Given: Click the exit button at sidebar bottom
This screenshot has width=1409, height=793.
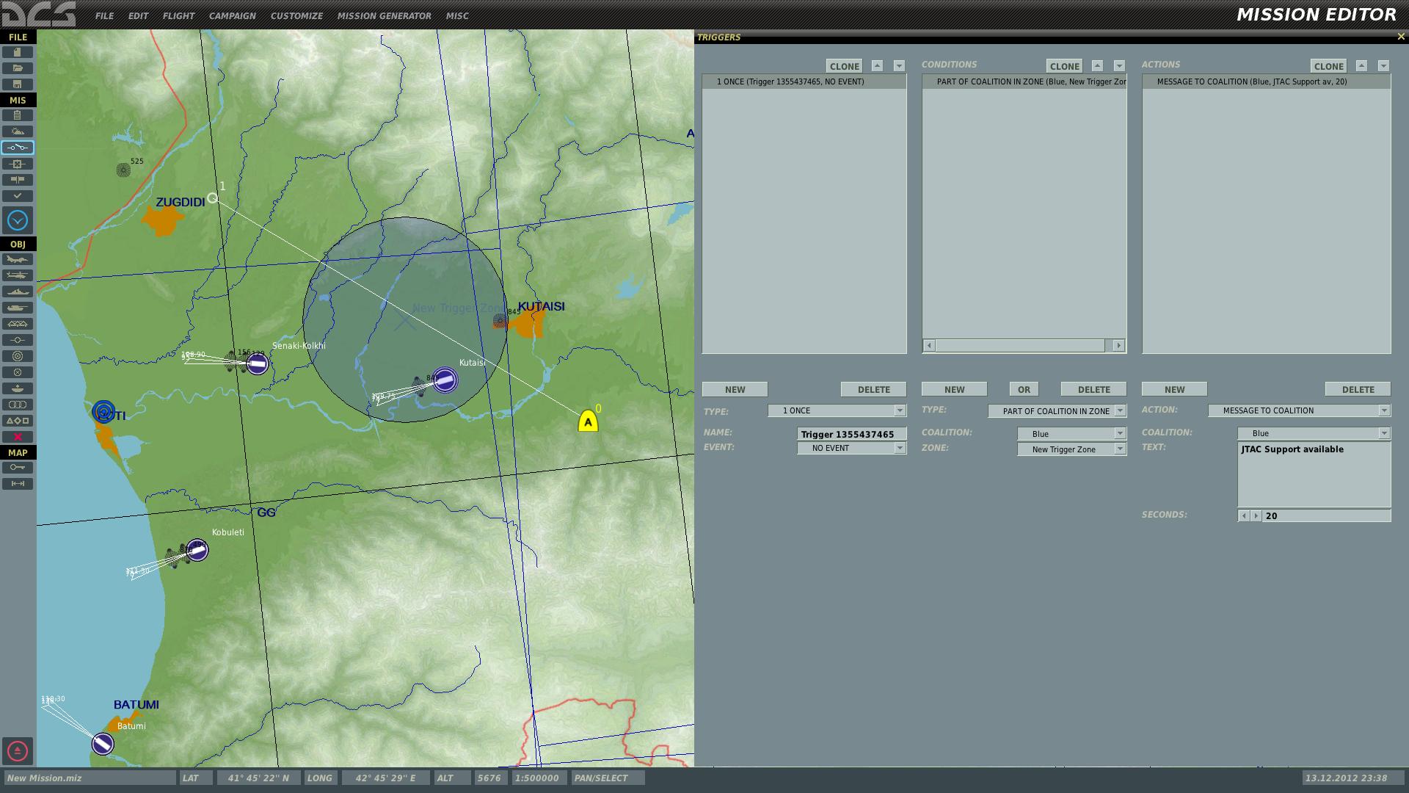Looking at the screenshot, I should point(18,751).
